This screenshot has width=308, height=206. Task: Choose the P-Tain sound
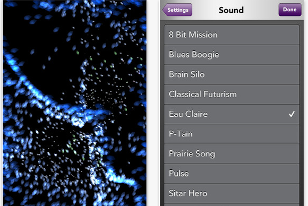click(x=232, y=134)
